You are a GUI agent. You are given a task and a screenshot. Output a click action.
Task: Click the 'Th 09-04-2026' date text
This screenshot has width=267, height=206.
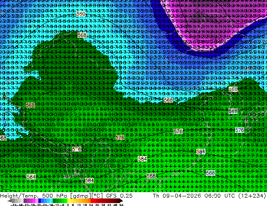[177, 196]
